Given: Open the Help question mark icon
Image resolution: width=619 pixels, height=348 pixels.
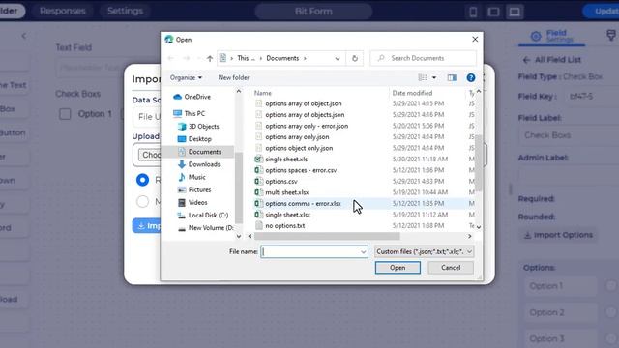Looking at the screenshot, I should point(471,77).
